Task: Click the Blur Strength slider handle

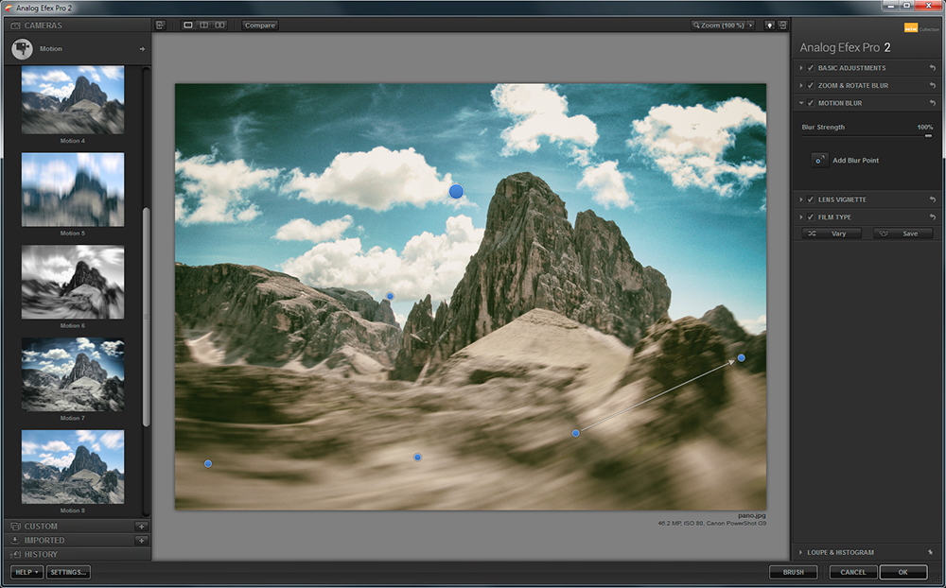Action: click(x=928, y=136)
